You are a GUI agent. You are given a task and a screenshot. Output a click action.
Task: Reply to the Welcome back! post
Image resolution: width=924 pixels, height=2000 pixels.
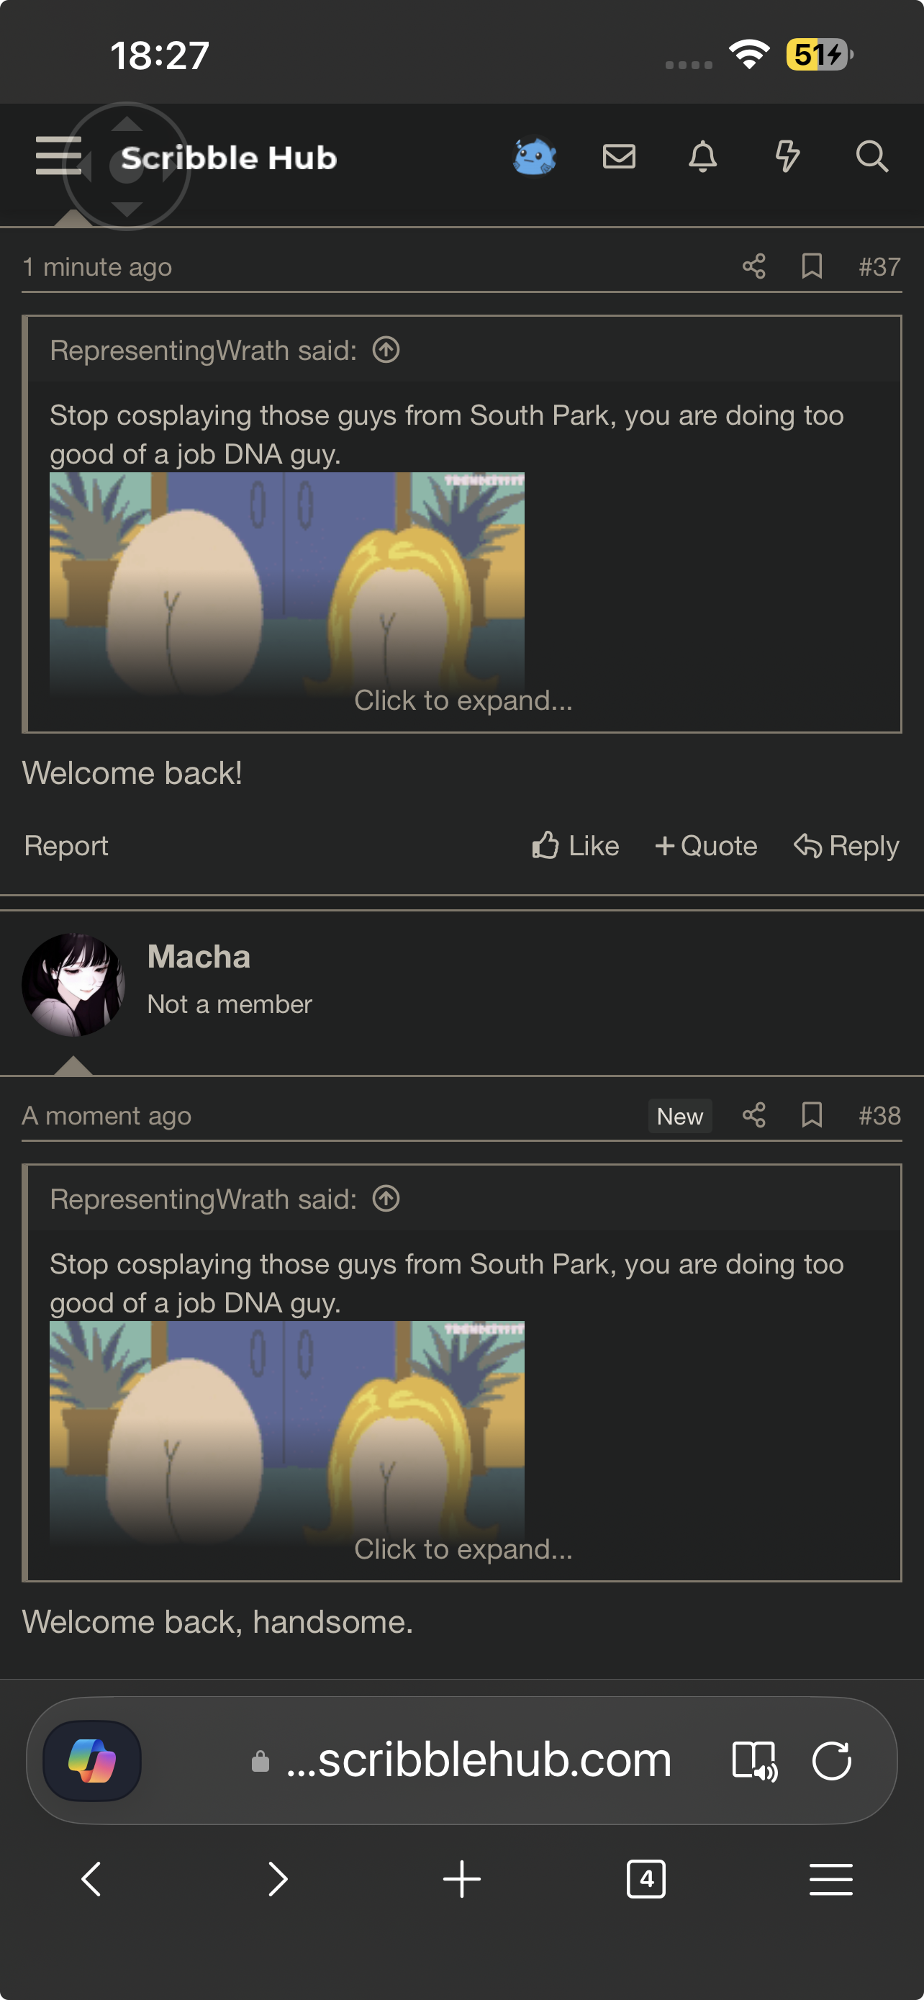846,845
